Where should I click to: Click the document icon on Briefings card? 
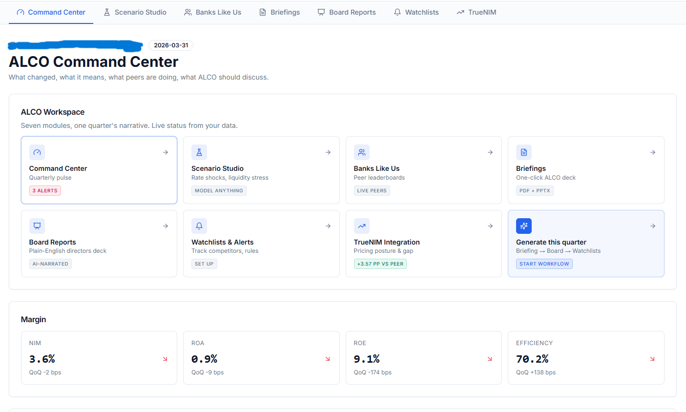coord(524,152)
